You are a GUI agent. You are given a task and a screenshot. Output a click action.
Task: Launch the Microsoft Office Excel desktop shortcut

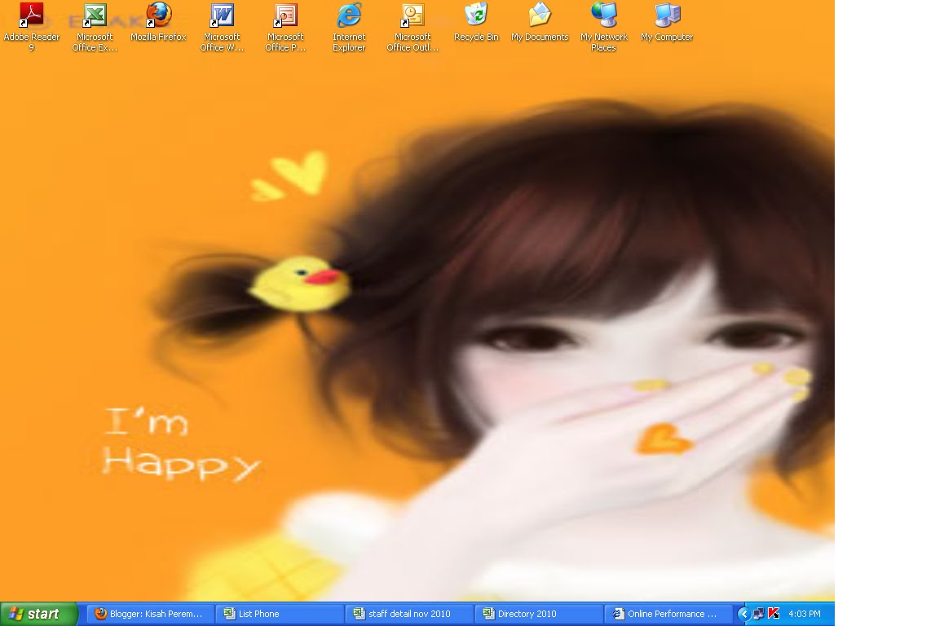tap(95, 27)
